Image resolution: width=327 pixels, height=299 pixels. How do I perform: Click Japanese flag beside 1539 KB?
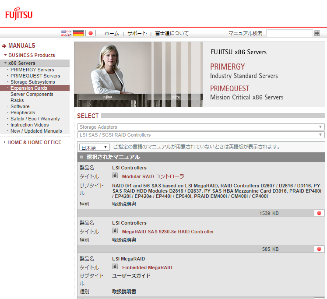(x=319, y=213)
